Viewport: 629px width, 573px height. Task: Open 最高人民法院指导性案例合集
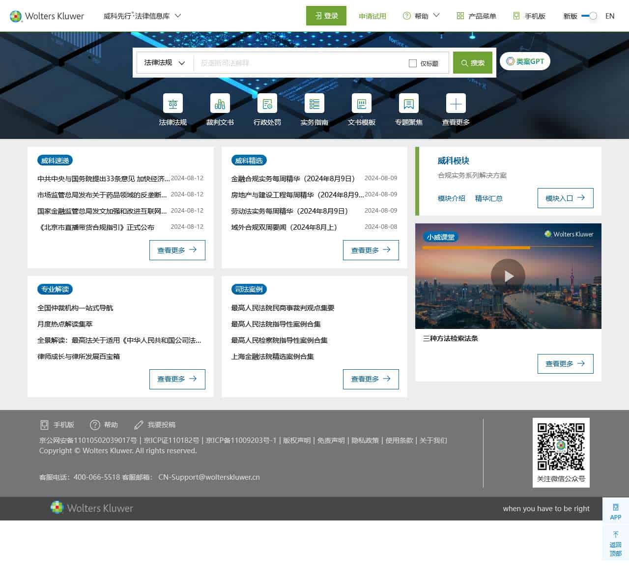[x=276, y=324]
